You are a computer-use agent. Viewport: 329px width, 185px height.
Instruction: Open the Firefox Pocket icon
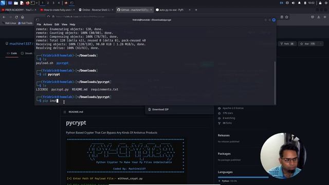pyautogui.click(x=313, y=17)
